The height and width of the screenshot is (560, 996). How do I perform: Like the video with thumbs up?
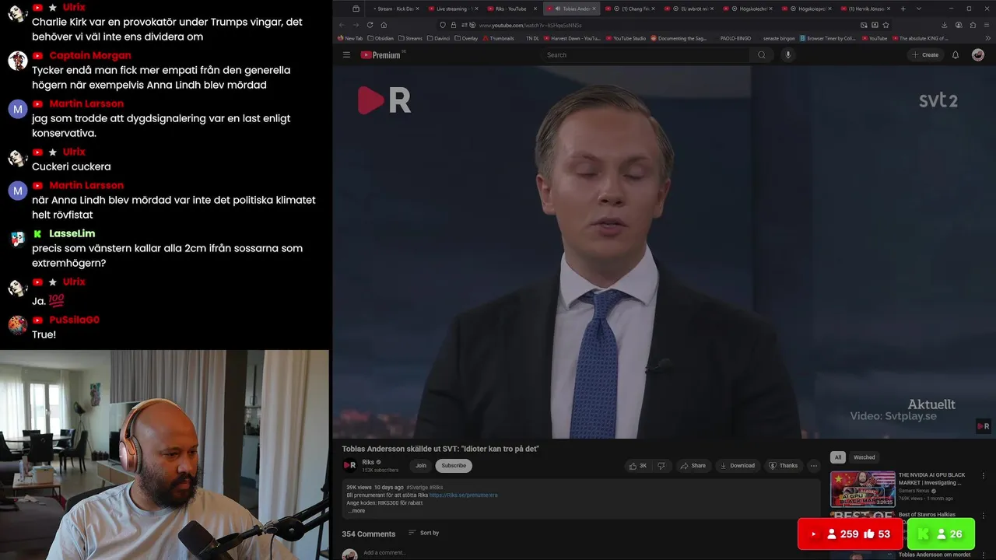coord(638,466)
